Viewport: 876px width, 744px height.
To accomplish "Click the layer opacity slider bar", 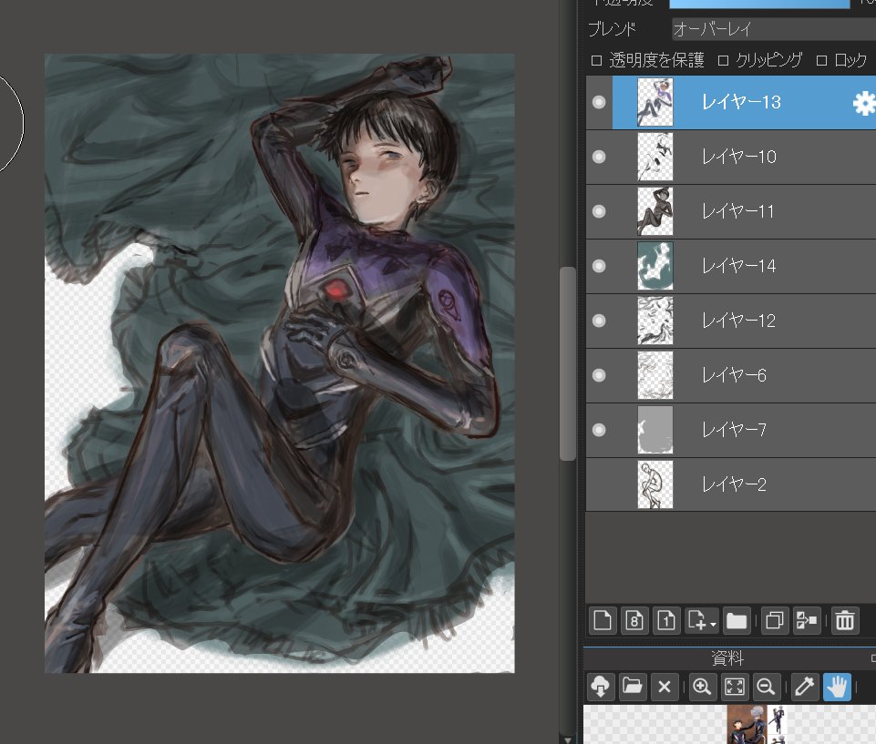I will click(x=759, y=4).
